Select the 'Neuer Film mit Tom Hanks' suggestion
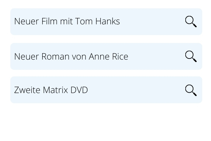Viewport: 211px width, 141px height. (x=67, y=22)
